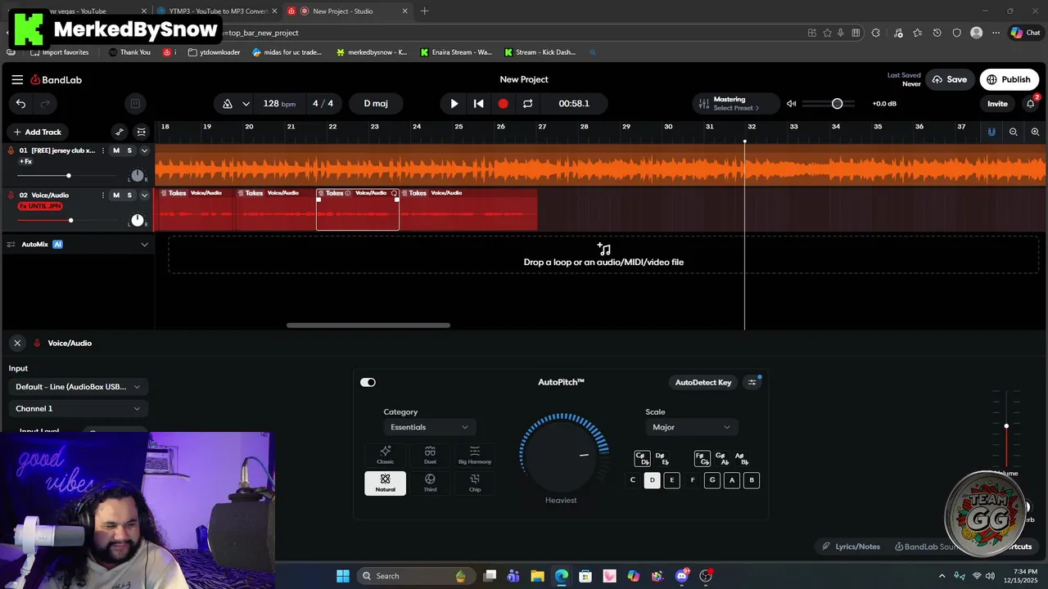This screenshot has height=589, width=1048.
Task: Click the 128 bpm tempo field
Action: click(279, 104)
